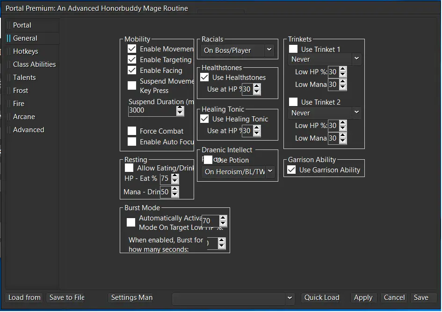Enable Use Trinket 1 checkbox
Screen dimensions: 442x312
293,49
